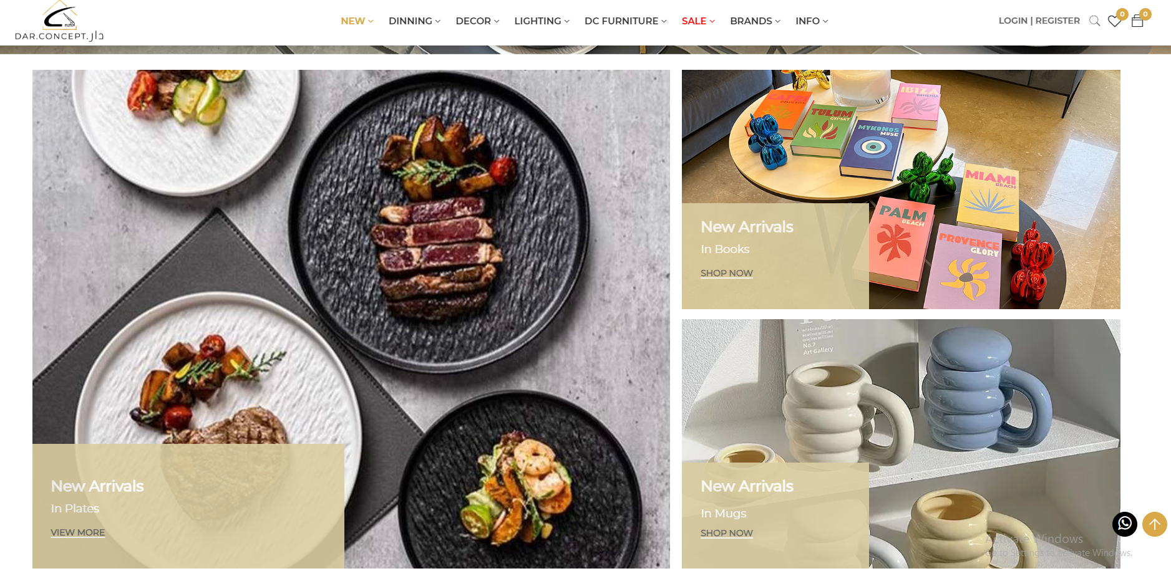View wishlist via heart icon
This screenshot has height=576, width=1171.
[1114, 21]
